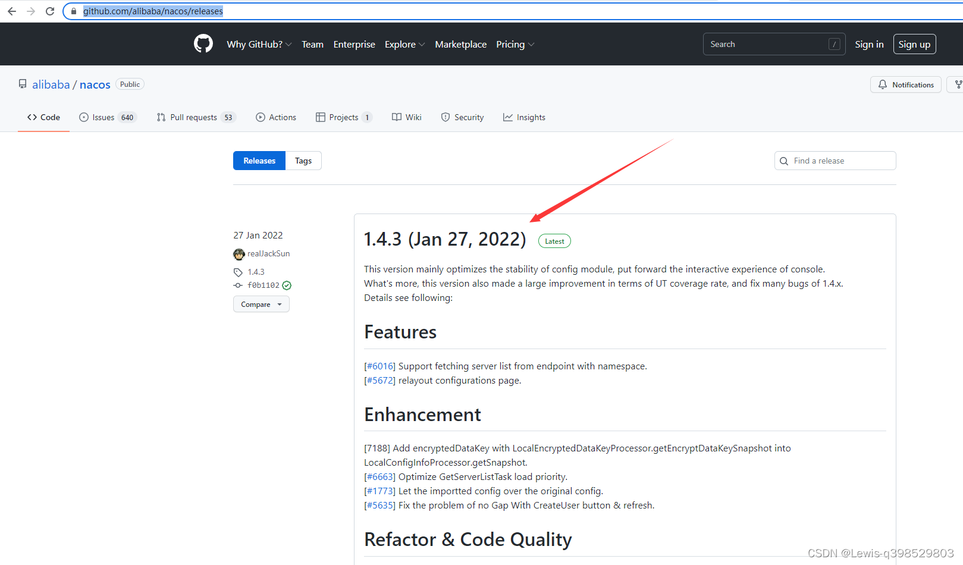
Task: Expand the Explore menu
Action: [404, 45]
